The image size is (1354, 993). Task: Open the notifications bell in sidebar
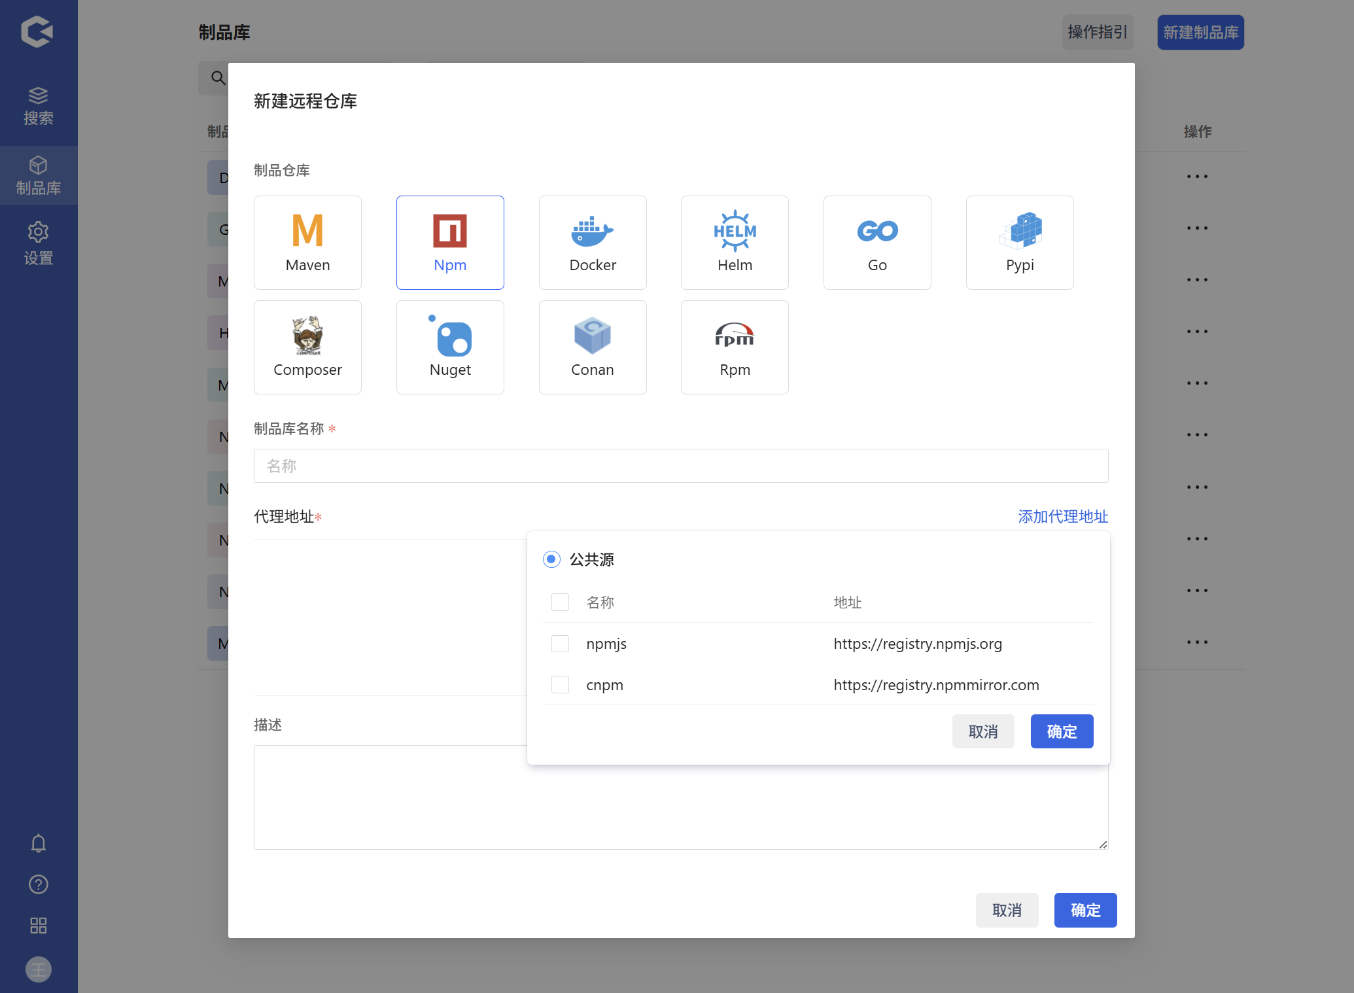(x=39, y=843)
